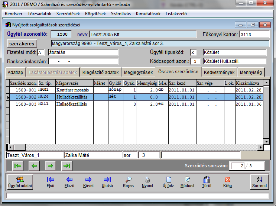Advance to next record with Követ
The width and height of the screenshot is (276, 206).
[x=88, y=181]
